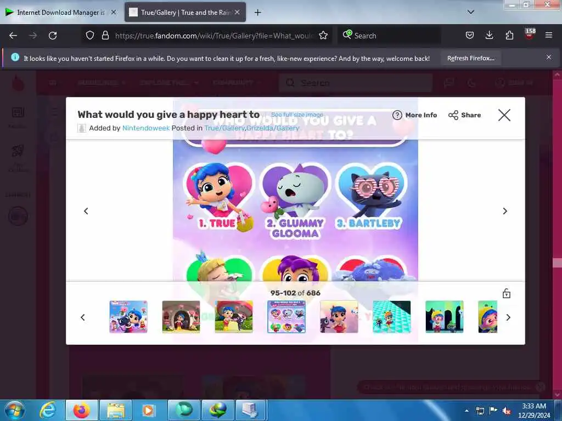Viewport: 562px width, 421px height.
Task: Close the image lightbox with X
Action: [504, 115]
